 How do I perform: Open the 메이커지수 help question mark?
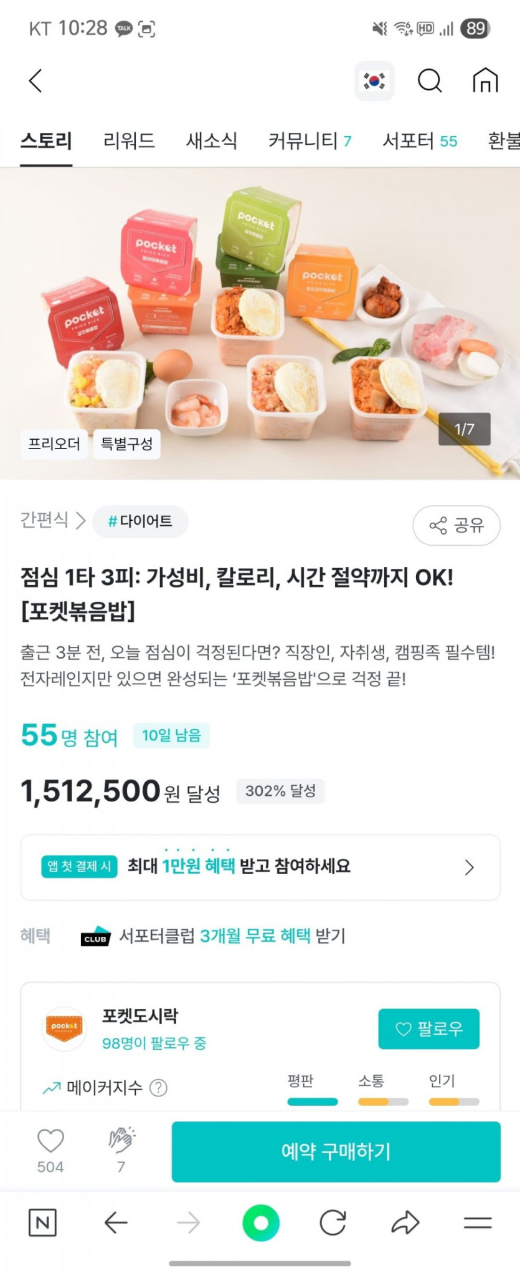tap(159, 1088)
